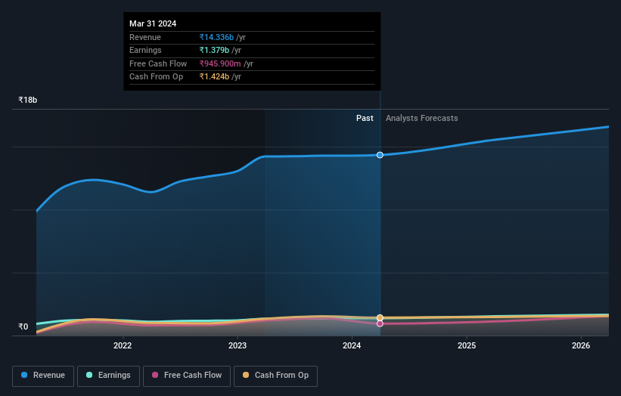The height and width of the screenshot is (396, 621).
Task: Click the Revenue row label in tooltip
Action: tap(145, 37)
